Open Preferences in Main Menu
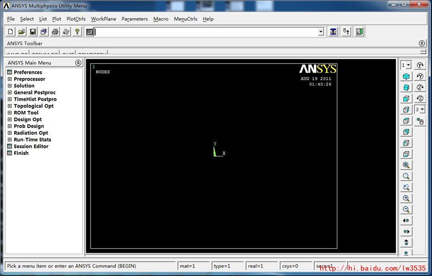The width and height of the screenshot is (432, 276). [28, 72]
